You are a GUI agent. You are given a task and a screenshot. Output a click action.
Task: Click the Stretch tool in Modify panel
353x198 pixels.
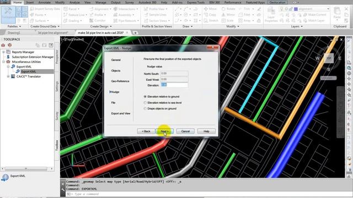click(x=211, y=20)
